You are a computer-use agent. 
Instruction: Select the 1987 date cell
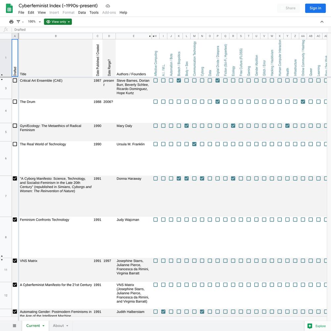click(x=98, y=88)
